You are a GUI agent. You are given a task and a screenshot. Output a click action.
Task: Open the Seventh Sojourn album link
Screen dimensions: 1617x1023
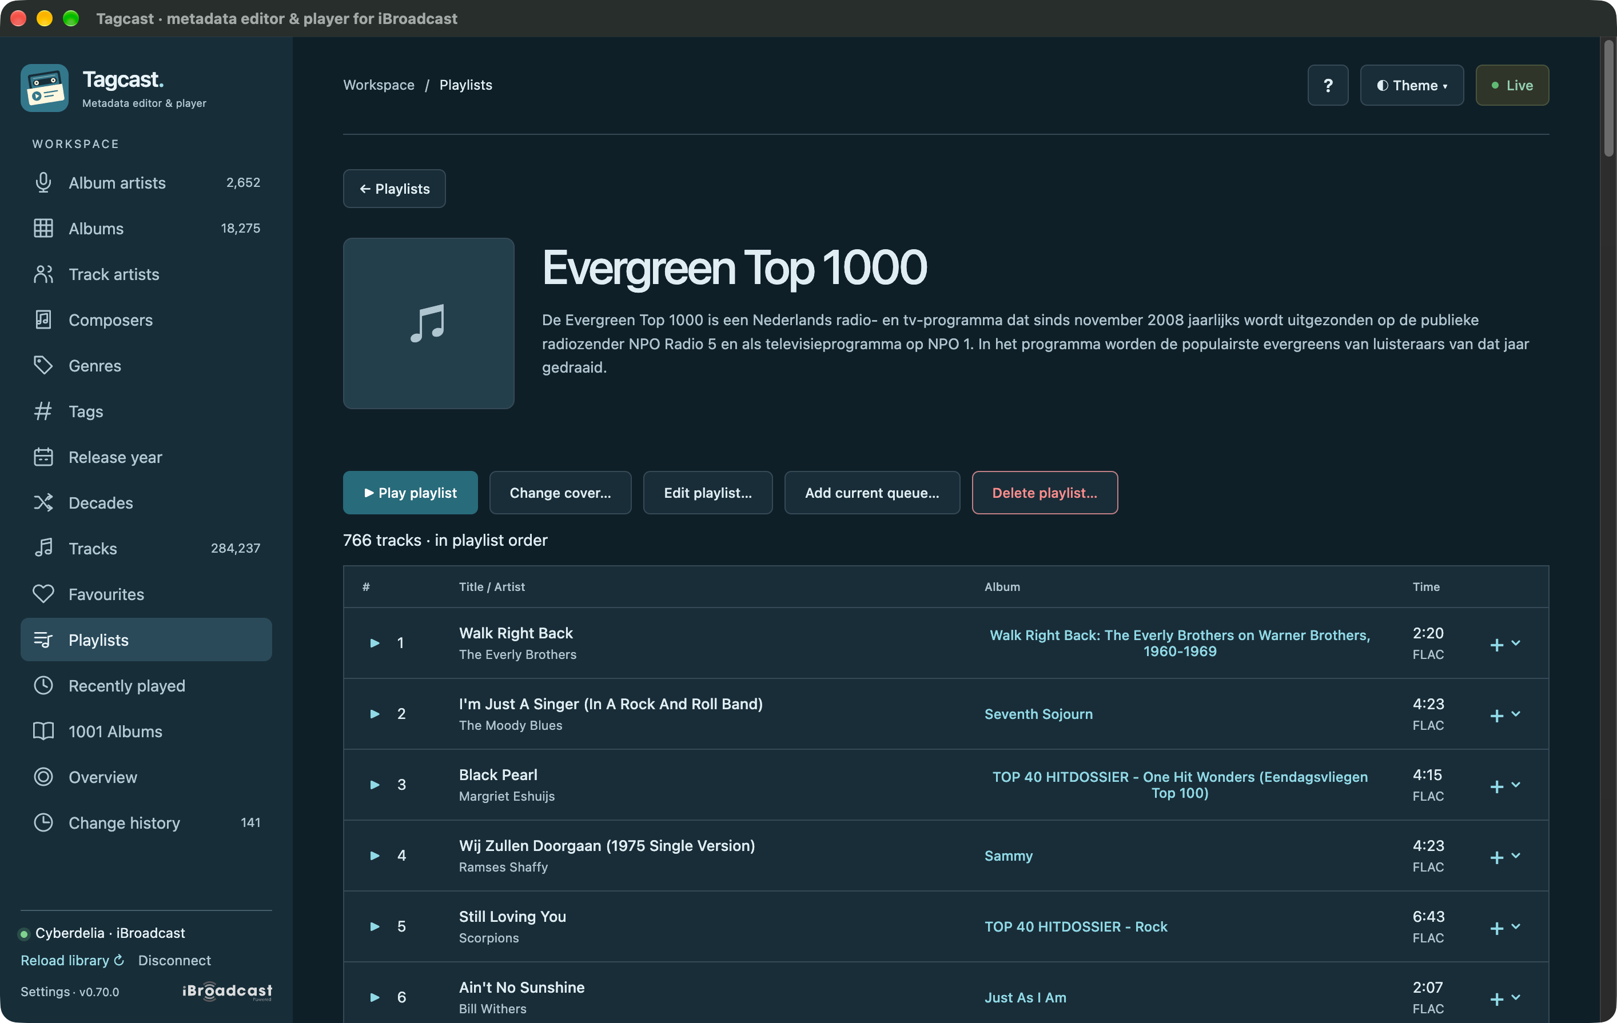pos(1038,714)
